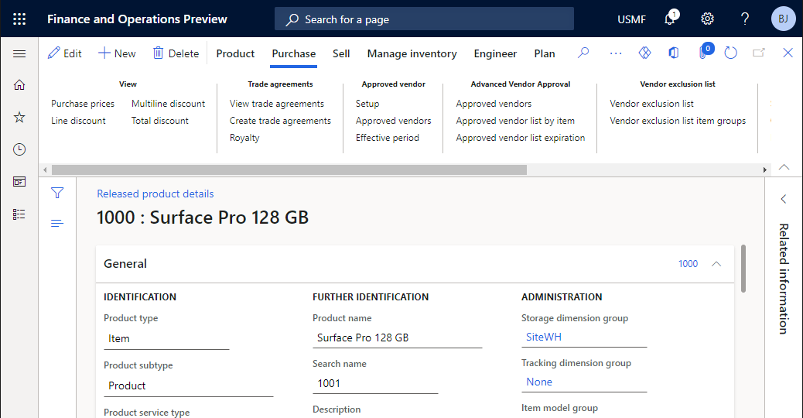803x418 pixels.
Task: Click Edit pencil button
Action: click(64, 53)
